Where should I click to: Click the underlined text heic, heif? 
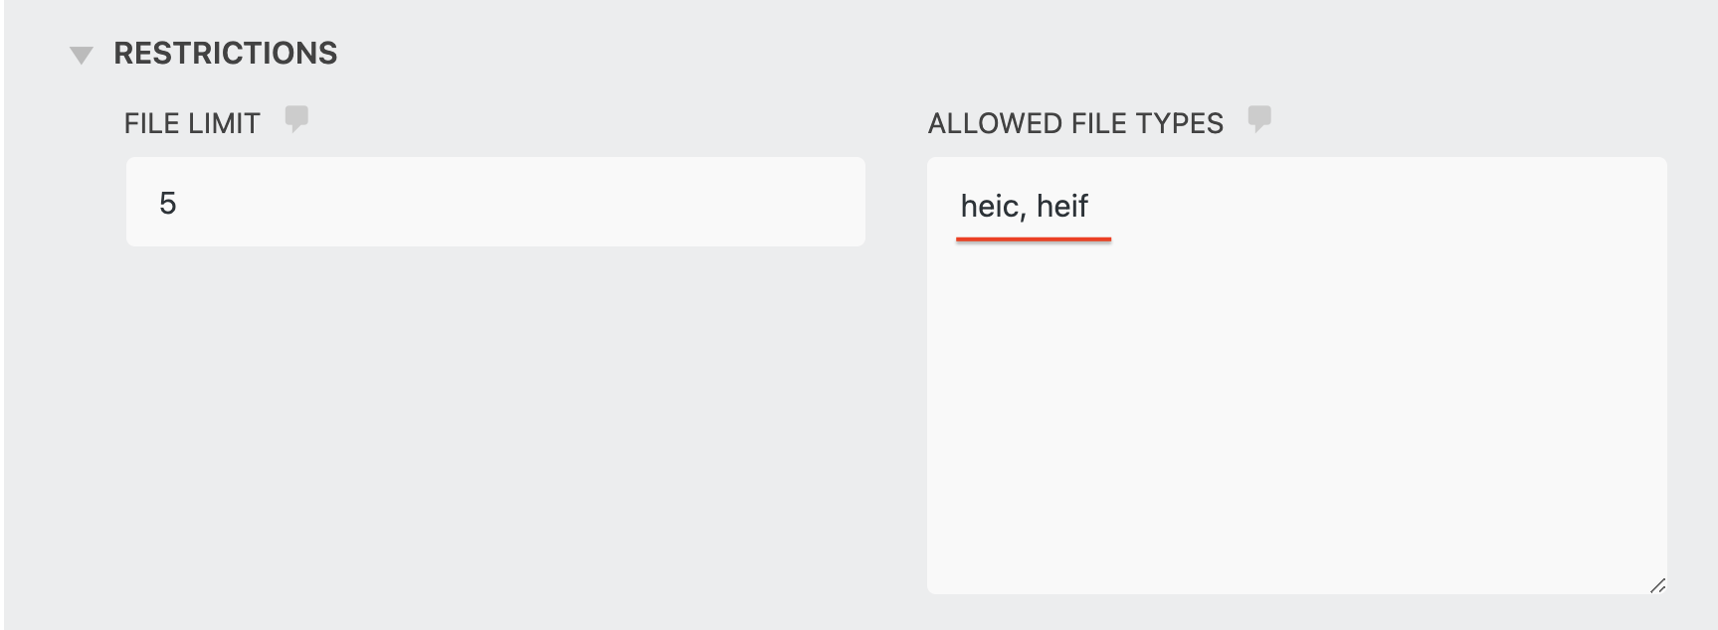click(x=1026, y=206)
